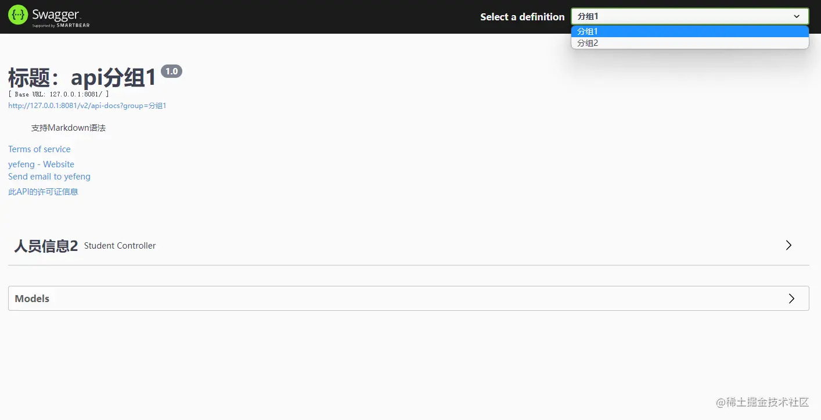Viewport: 821px width, 420px height.
Task: Expand the 人员信息2 Student Controller section
Action: tap(408, 246)
